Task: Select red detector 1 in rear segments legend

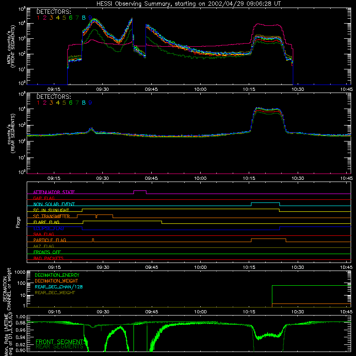Action: coord(38,103)
